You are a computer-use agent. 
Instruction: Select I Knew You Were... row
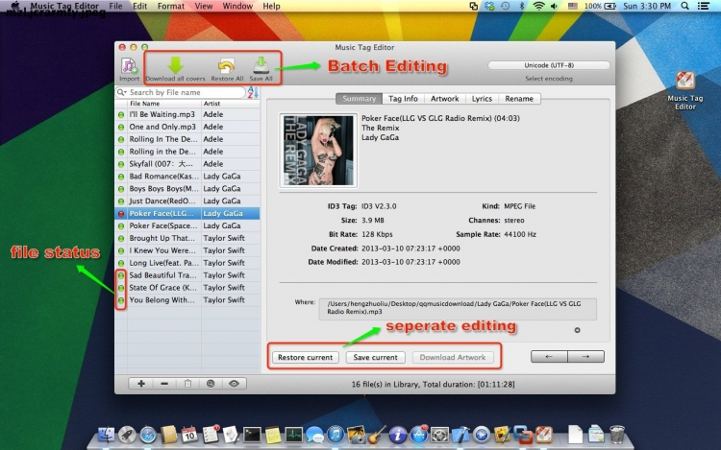[x=187, y=250]
